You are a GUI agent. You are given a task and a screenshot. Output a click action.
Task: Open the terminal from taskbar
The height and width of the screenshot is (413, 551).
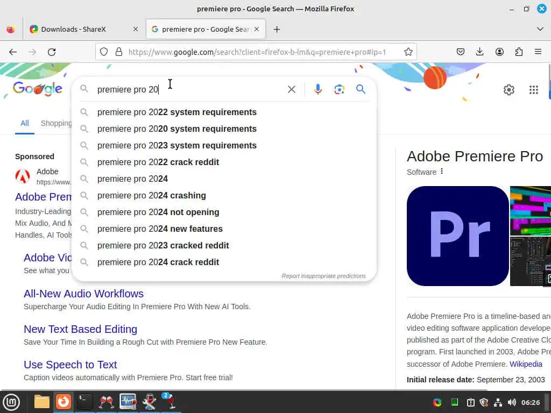[x=84, y=402]
